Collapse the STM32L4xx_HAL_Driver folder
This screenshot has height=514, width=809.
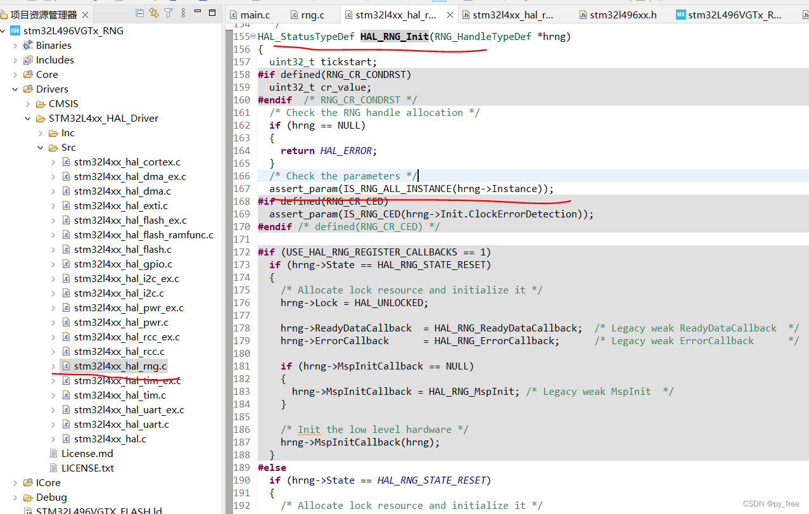point(28,118)
